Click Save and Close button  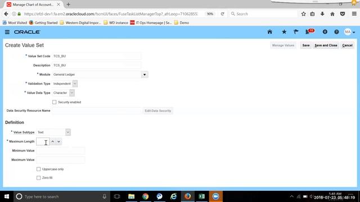[326, 45]
